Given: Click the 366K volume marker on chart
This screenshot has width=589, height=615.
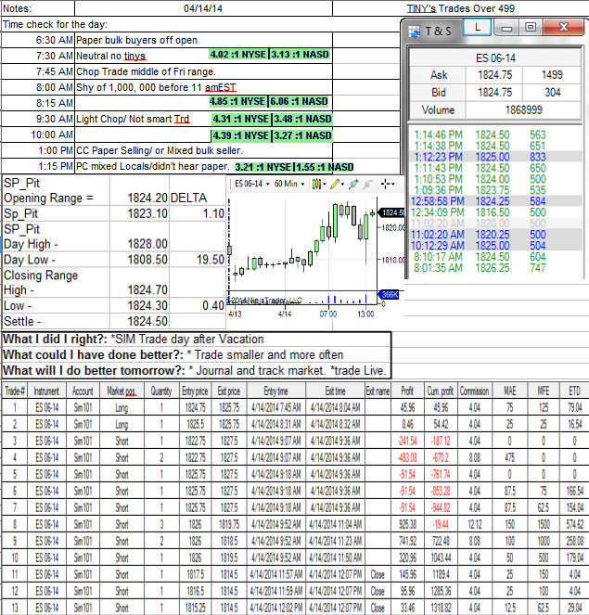Looking at the screenshot, I should pos(389,295).
